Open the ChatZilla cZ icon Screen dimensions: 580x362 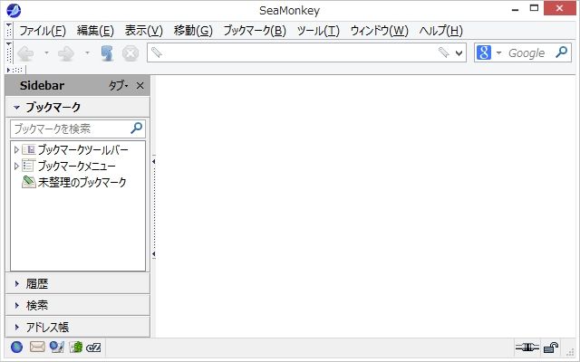(x=93, y=348)
